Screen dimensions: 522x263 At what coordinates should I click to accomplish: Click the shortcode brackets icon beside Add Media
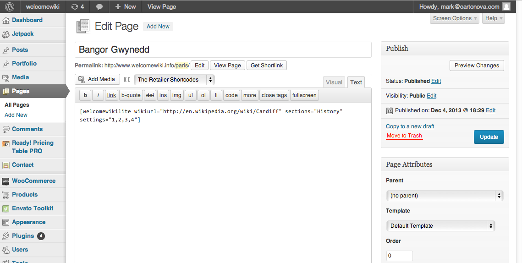click(127, 80)
